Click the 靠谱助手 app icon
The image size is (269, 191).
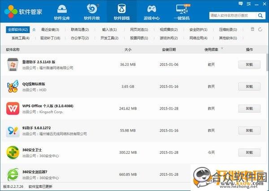(x=13, y=64)
